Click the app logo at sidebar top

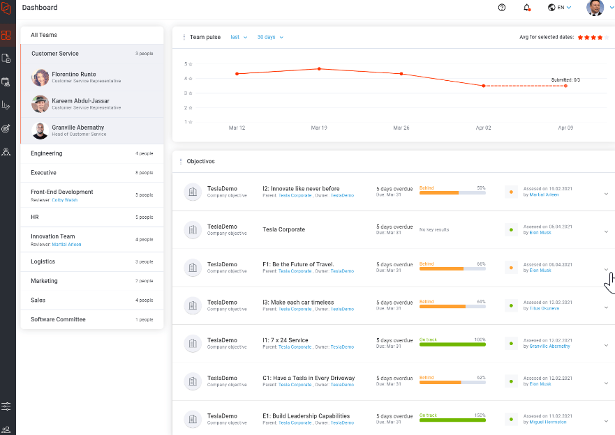(x=6, y=8)
